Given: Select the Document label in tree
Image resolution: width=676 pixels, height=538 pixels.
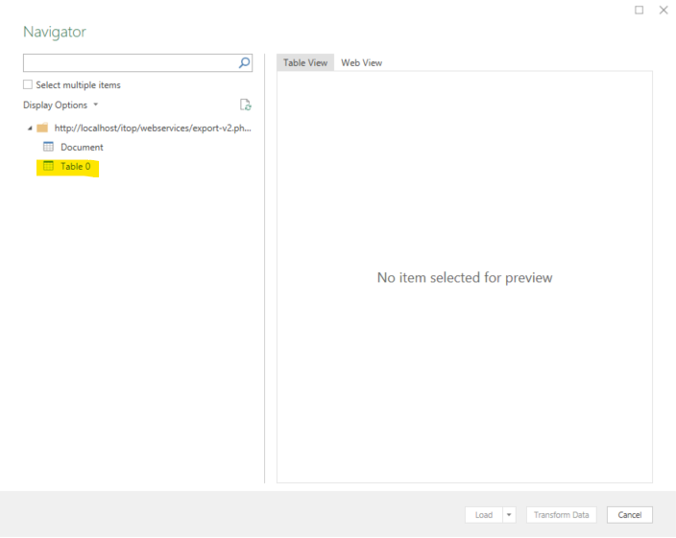Looking at the screenshot, I should coord(82,147).
